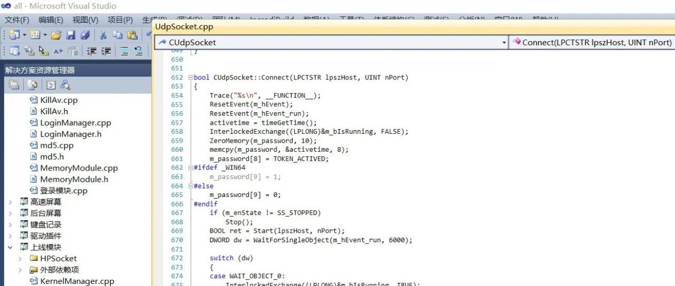Image resolution: width=675 pixels, height=286 pixels.
Task: Select md5.cpp in the tree
Action: click(x=56, y=145)
